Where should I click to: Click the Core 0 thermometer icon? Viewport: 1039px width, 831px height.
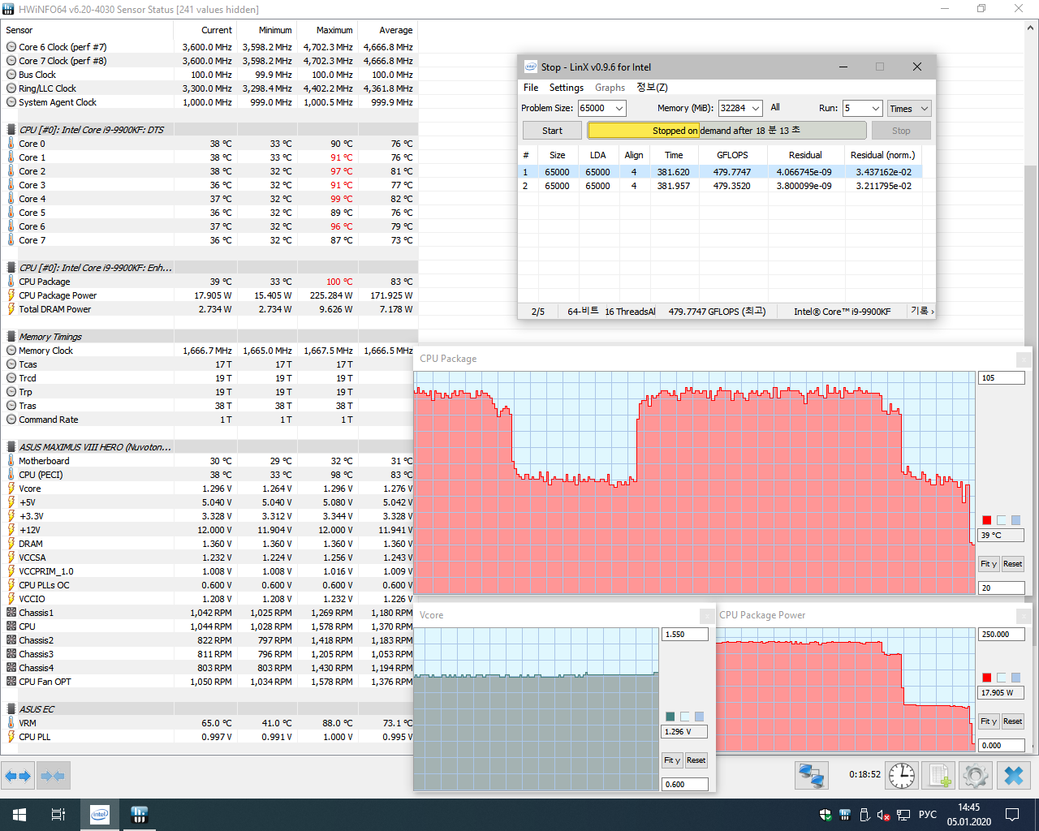[x=11, y=144]
